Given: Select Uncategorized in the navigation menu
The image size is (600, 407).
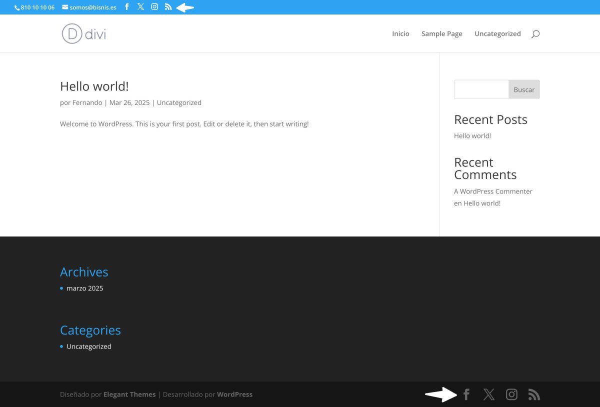Looking at the screenshot, I should pos(497,34).
